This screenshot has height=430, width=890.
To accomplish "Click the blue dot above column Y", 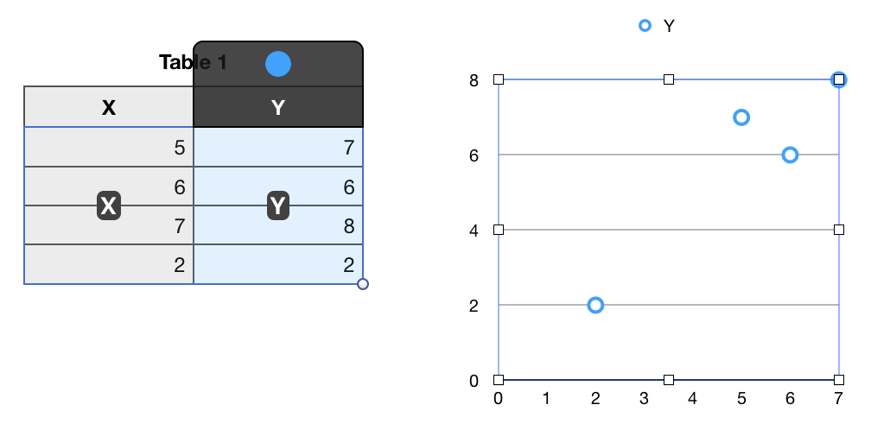I will (278, 64).
